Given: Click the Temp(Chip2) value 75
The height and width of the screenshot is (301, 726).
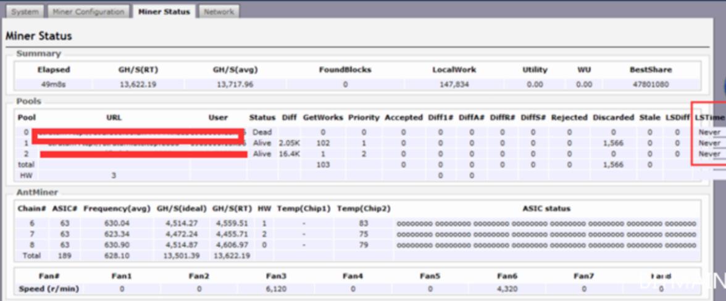Looking at the screenshot, I should point(364,234).
